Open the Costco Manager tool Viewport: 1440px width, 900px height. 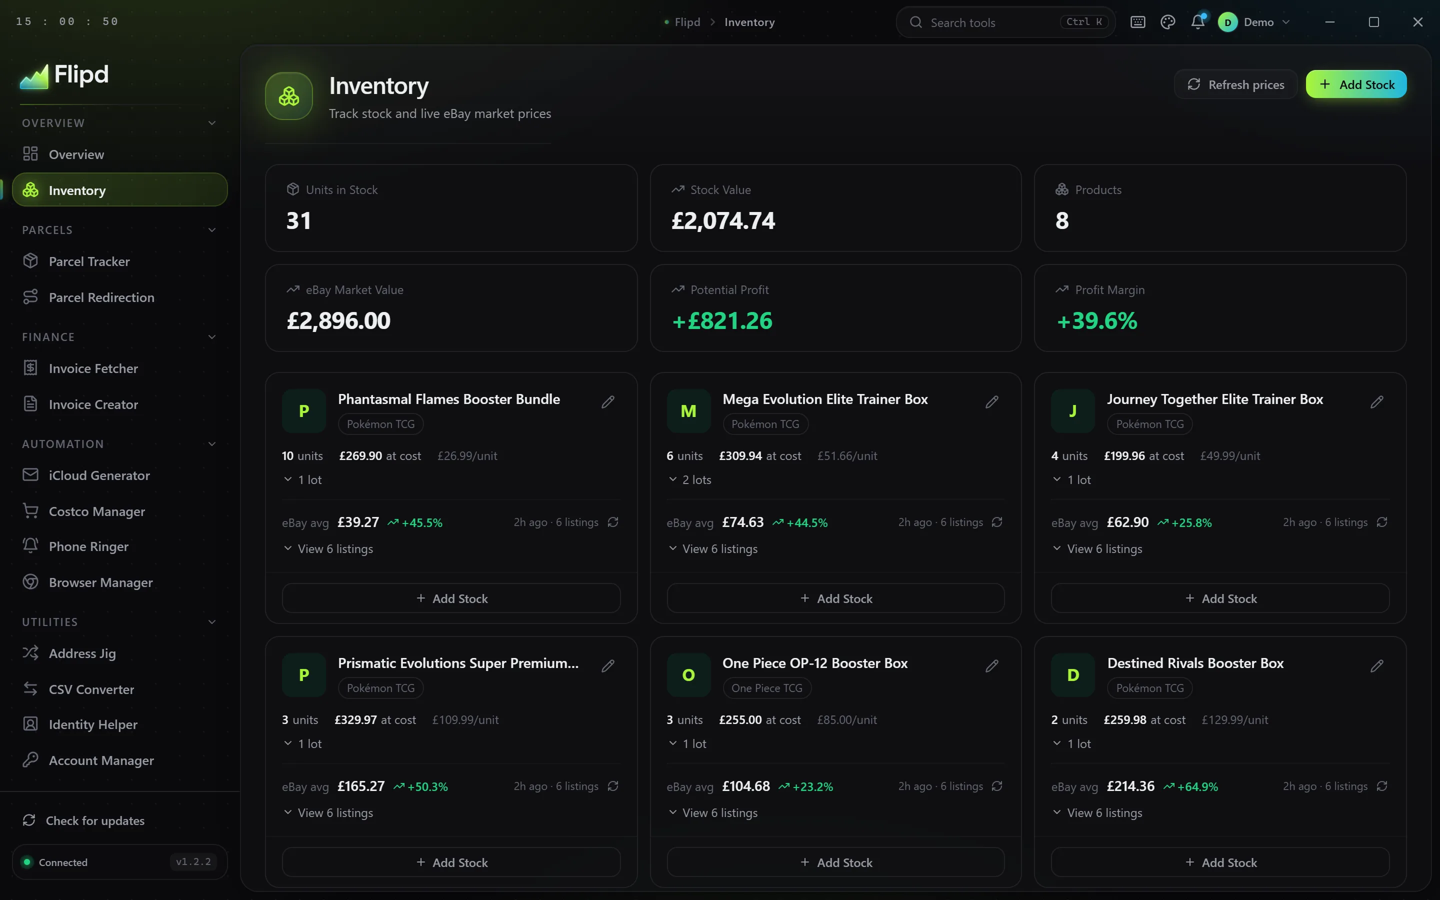pyautogui.click(x=119, y=511)
